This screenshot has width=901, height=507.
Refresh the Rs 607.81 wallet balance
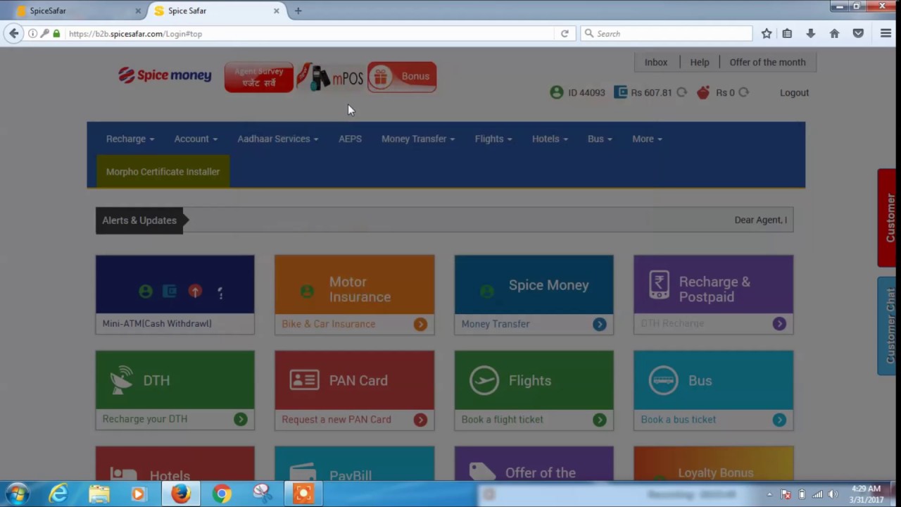[681, 92]
